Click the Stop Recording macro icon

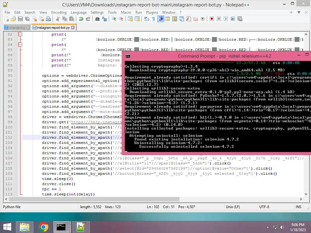(219, 19)
